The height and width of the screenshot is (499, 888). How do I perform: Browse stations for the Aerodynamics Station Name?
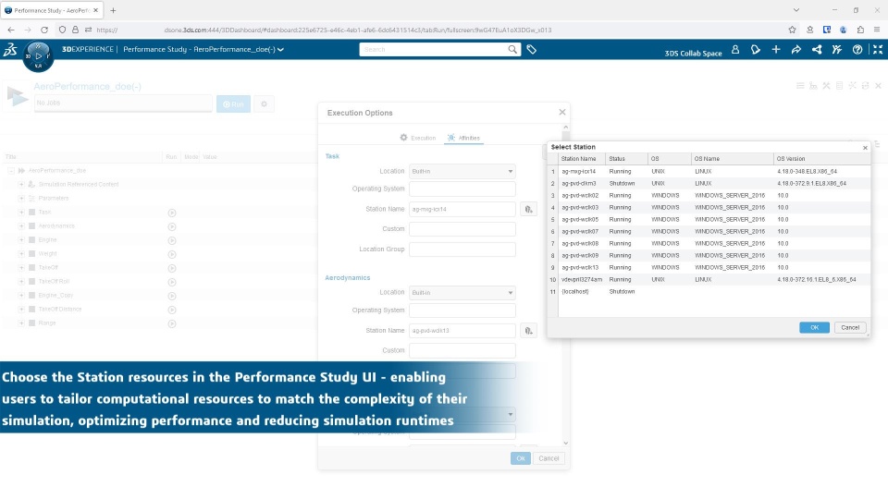[x=528, y=331]
